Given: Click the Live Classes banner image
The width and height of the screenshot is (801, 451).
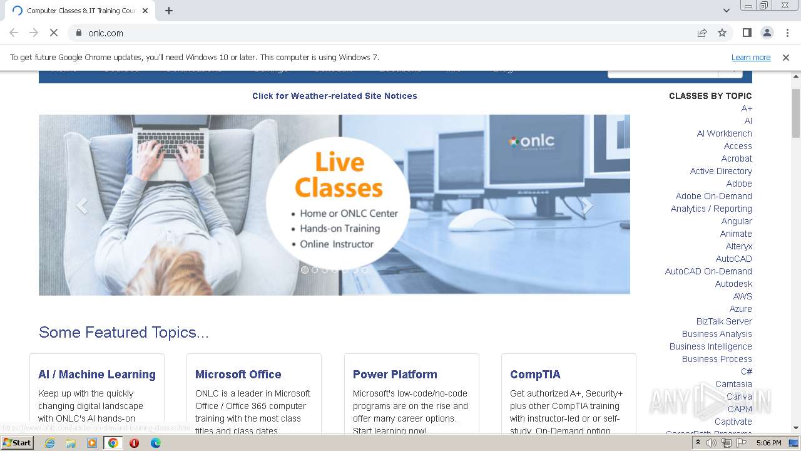Looking at the screenshot, I should [334, 205].
